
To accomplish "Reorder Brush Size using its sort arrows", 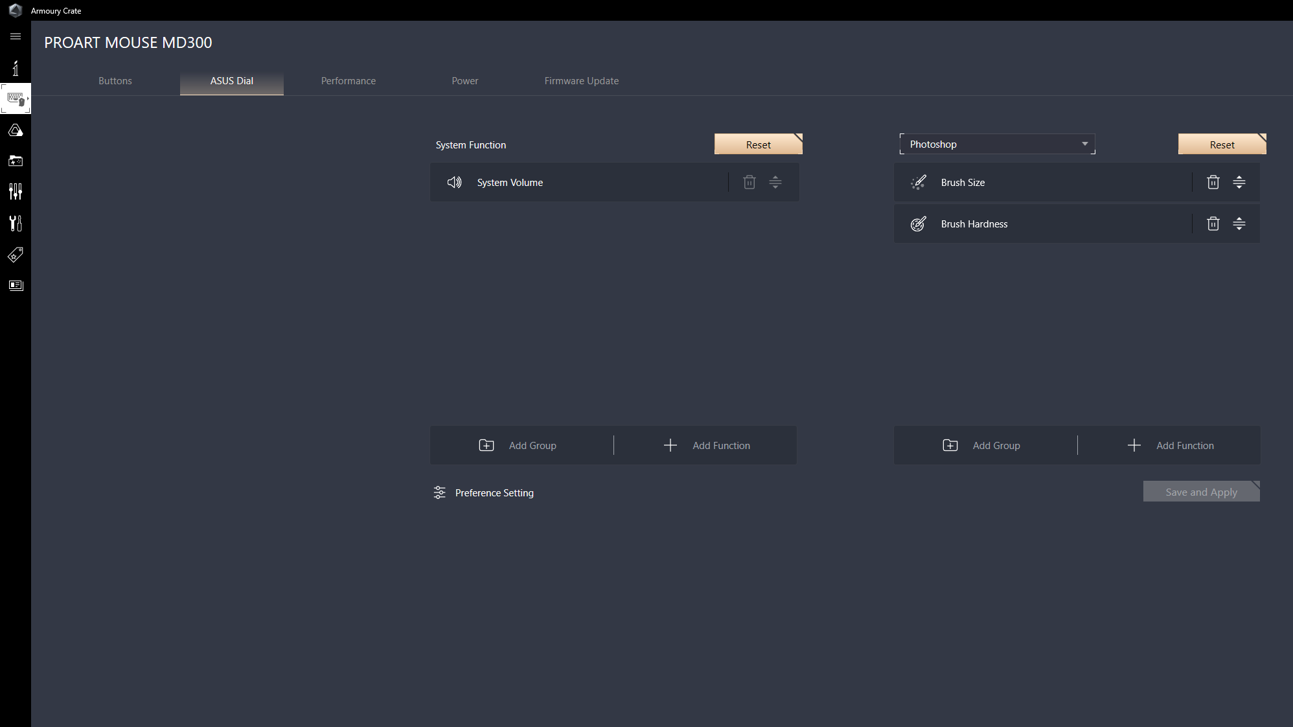I will pos(1239,182).
